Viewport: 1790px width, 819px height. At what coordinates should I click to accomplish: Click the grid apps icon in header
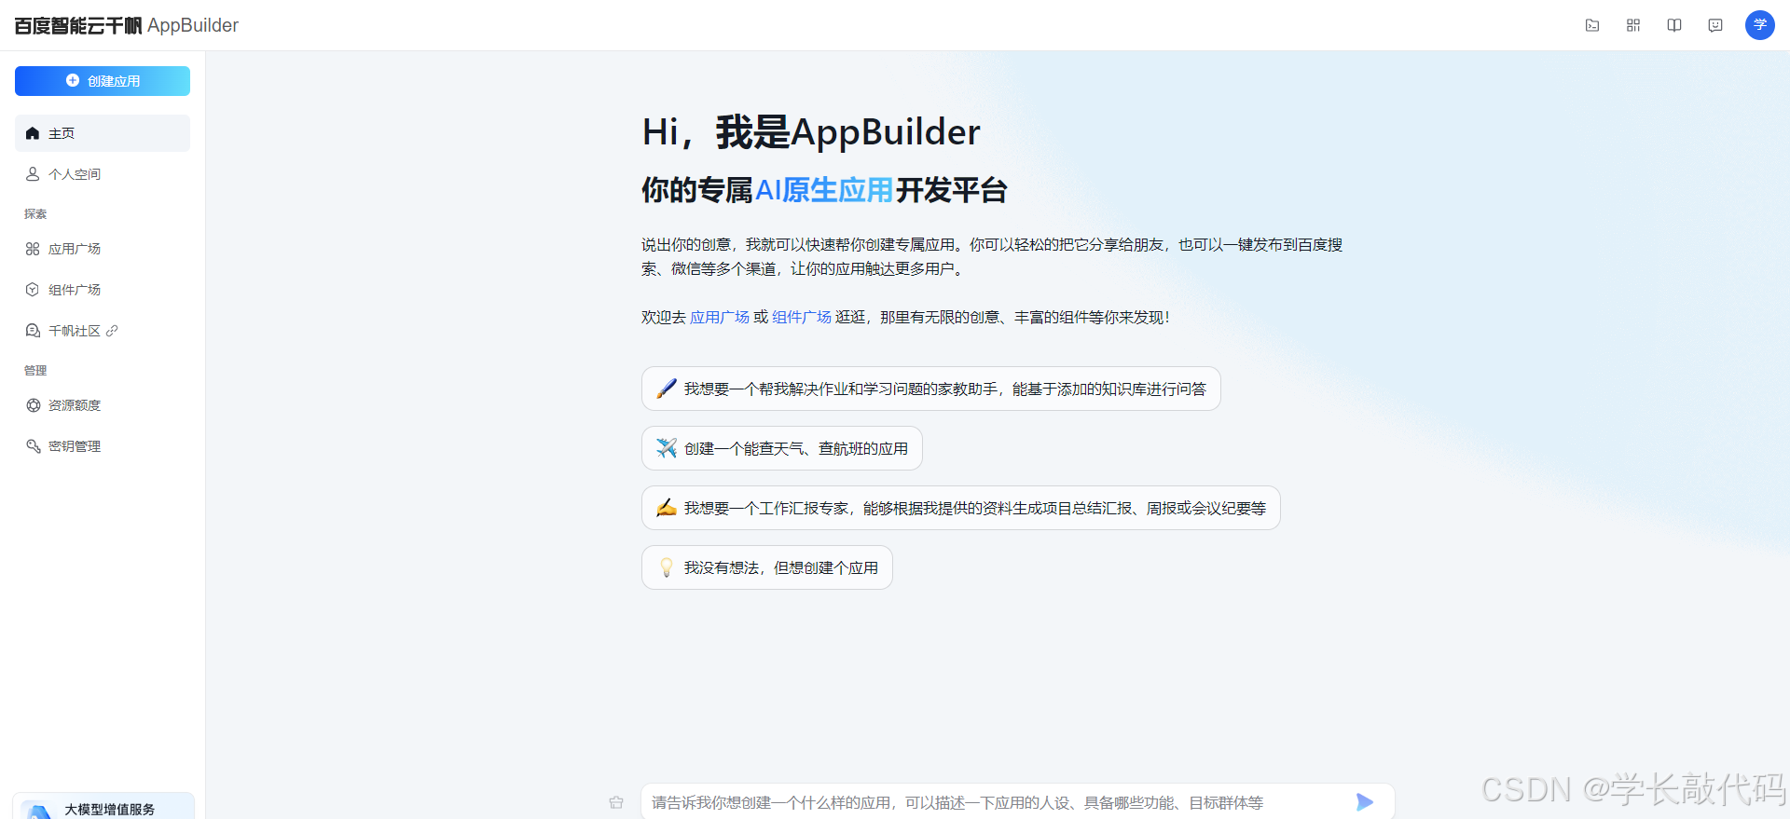coord(1633,25)
